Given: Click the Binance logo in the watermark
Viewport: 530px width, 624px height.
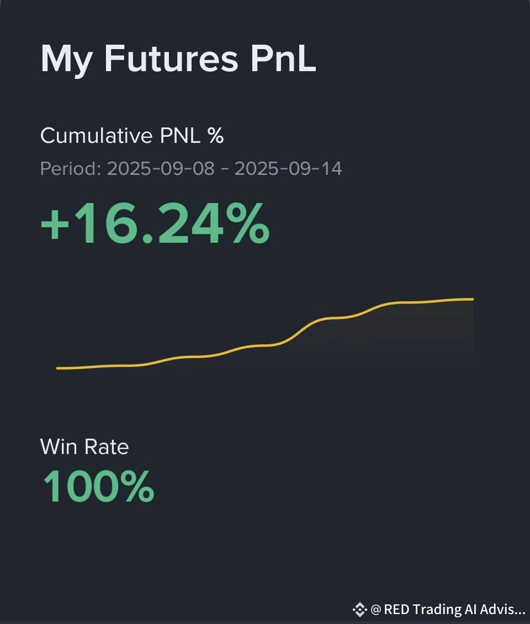Looking at the screenshot, I should [359, 610].
